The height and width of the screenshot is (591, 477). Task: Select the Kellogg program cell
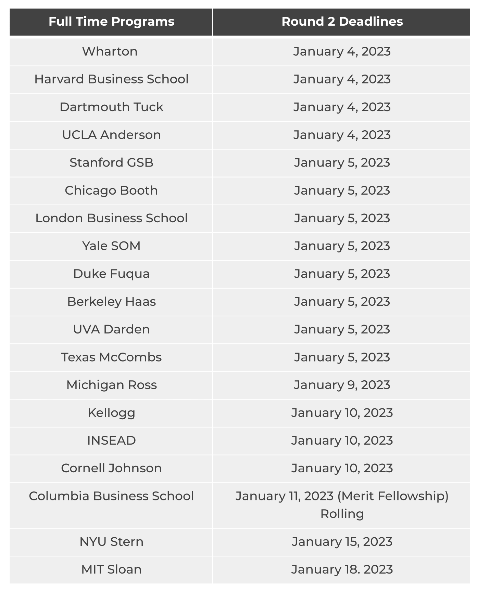[x=111, y=413]
